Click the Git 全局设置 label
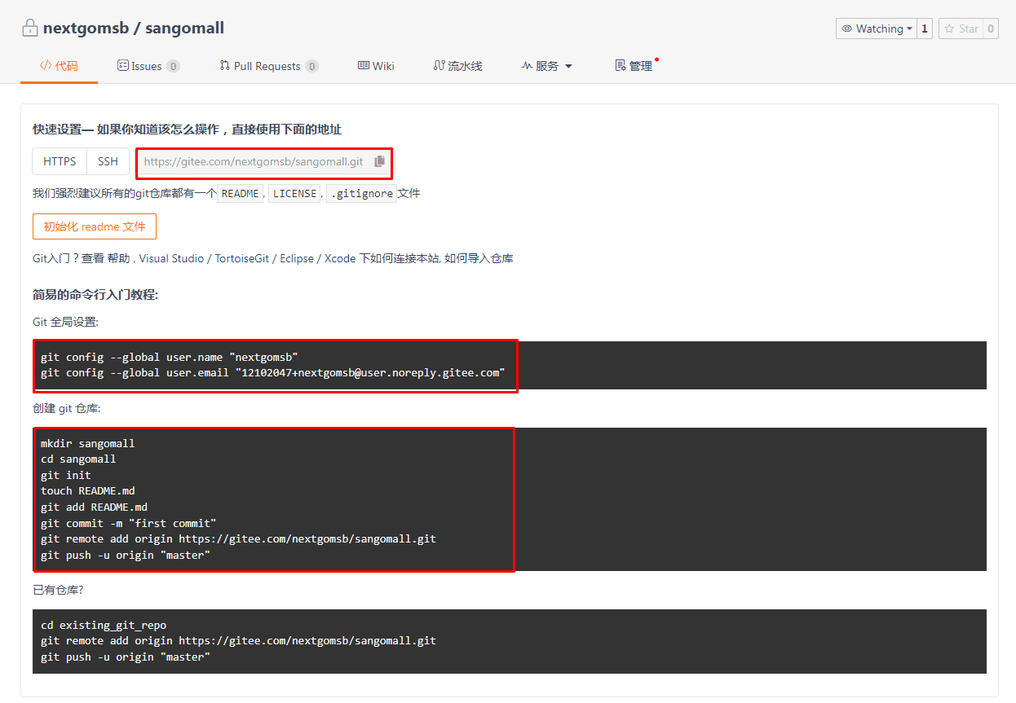1016x703 pixels. pyautogui.click(x=65, y=322)
